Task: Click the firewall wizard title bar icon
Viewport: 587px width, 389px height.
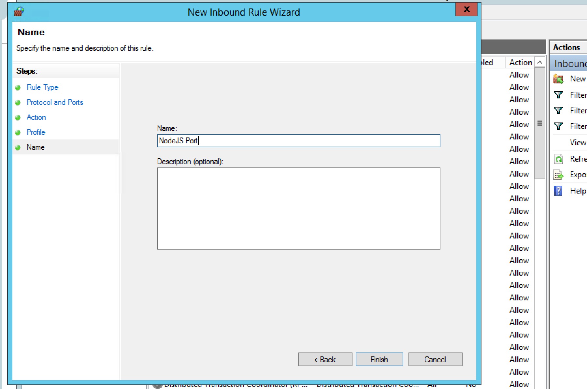Action: [19, 12]
